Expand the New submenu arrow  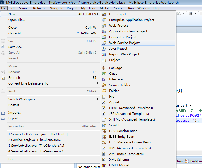click(x=98, y=14)
